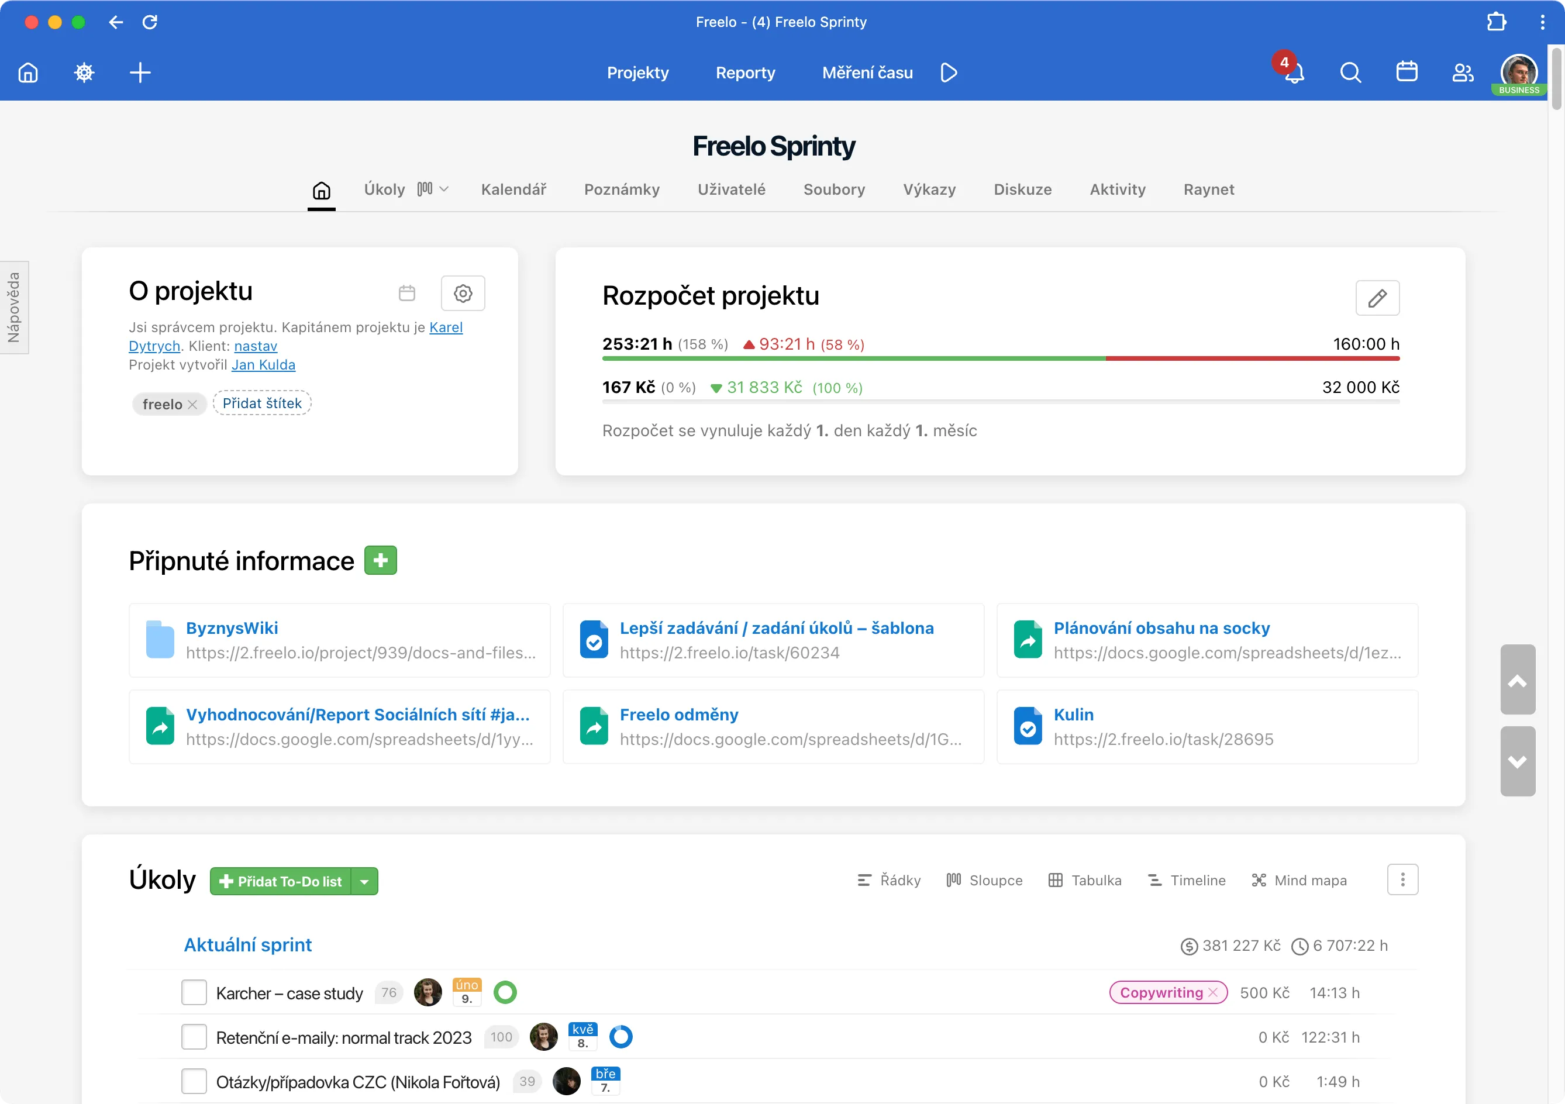Image resolution: width=1565 pixels, height=1104 pixels.
Task: Switch tasks to Tabulka view
Action: click(1084, 880)
